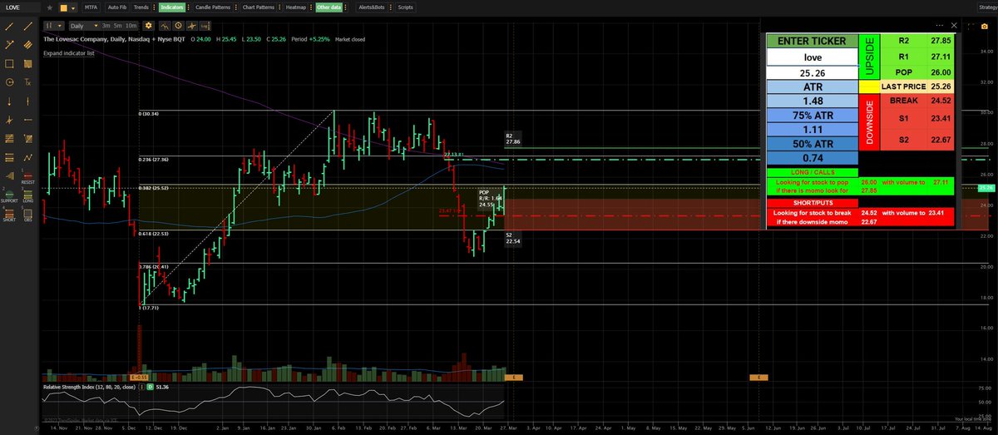The width and height of the screenshot is (998, 435).
Task: Click the ATR value 1.48 cell
Action: pyautogui.click(x=812, y=101)
